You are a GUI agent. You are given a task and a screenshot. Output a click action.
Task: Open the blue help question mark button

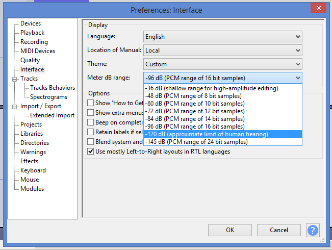click(313, 230)
